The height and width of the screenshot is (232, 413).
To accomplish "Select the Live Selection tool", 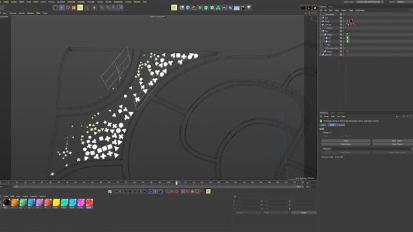I will point(55,8).
